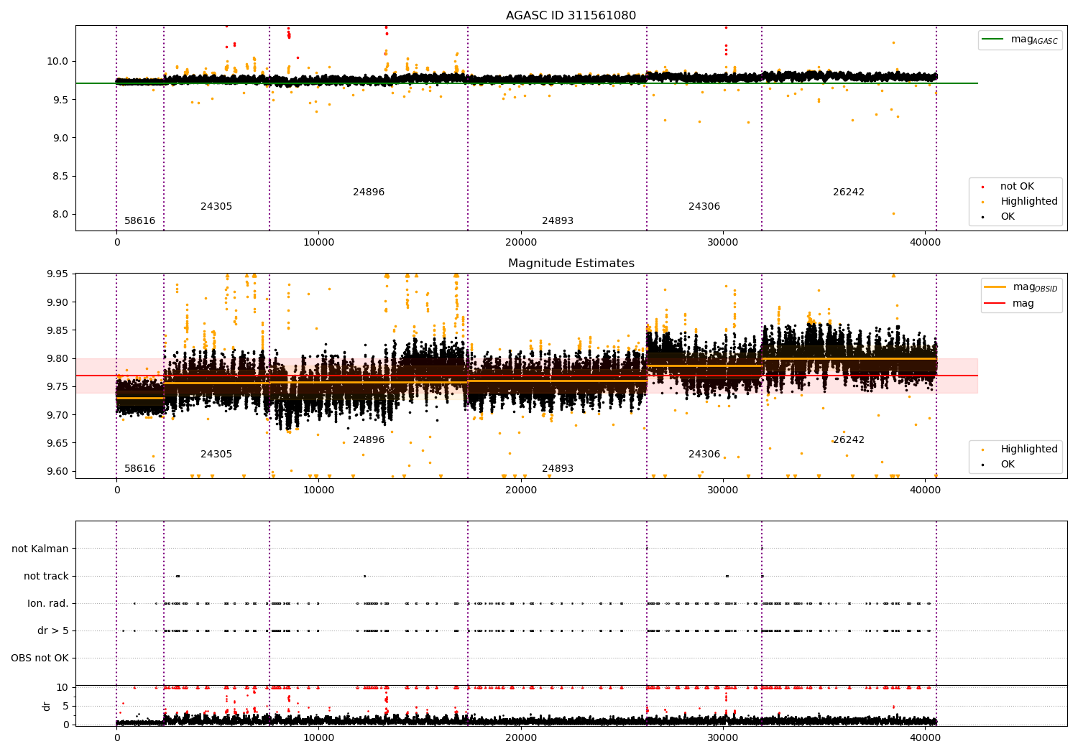Screen dimensions: 1078x754
Task: Click the 9.75 y-axis tick label
Action: pos(57,386)
